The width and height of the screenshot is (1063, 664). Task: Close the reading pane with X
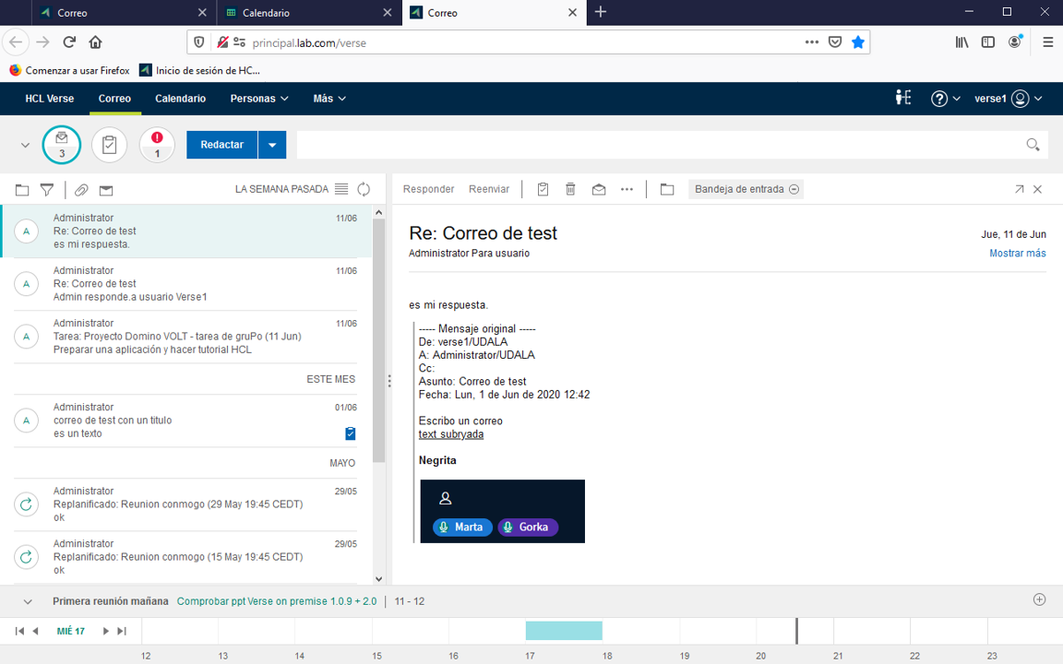(x=1038, y=189)
